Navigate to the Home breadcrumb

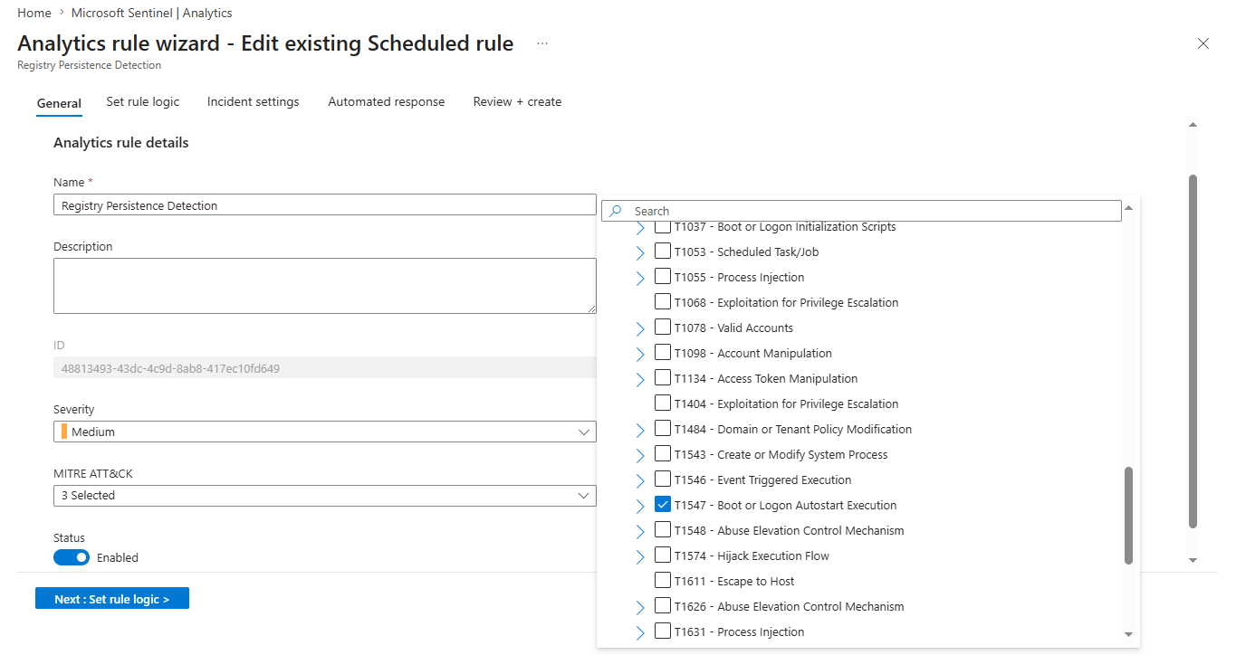click(34, 13)
